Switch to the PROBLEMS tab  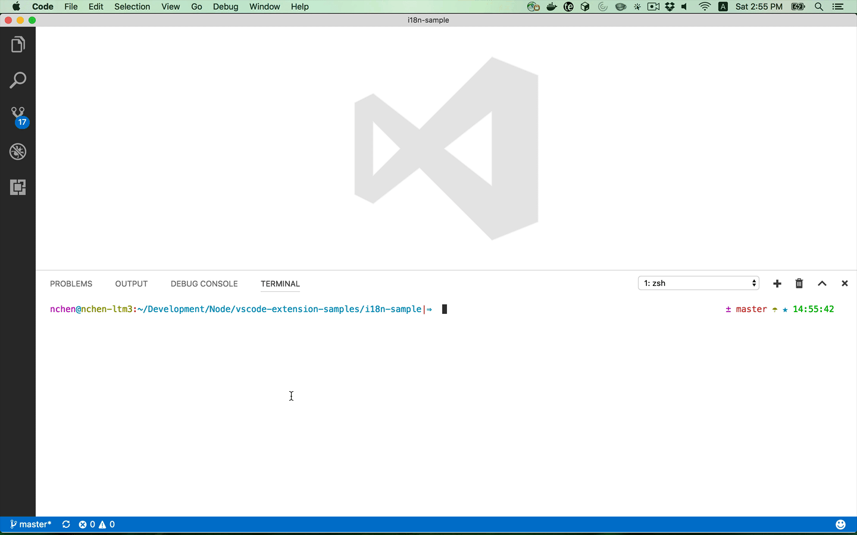[x=71, y=284]
